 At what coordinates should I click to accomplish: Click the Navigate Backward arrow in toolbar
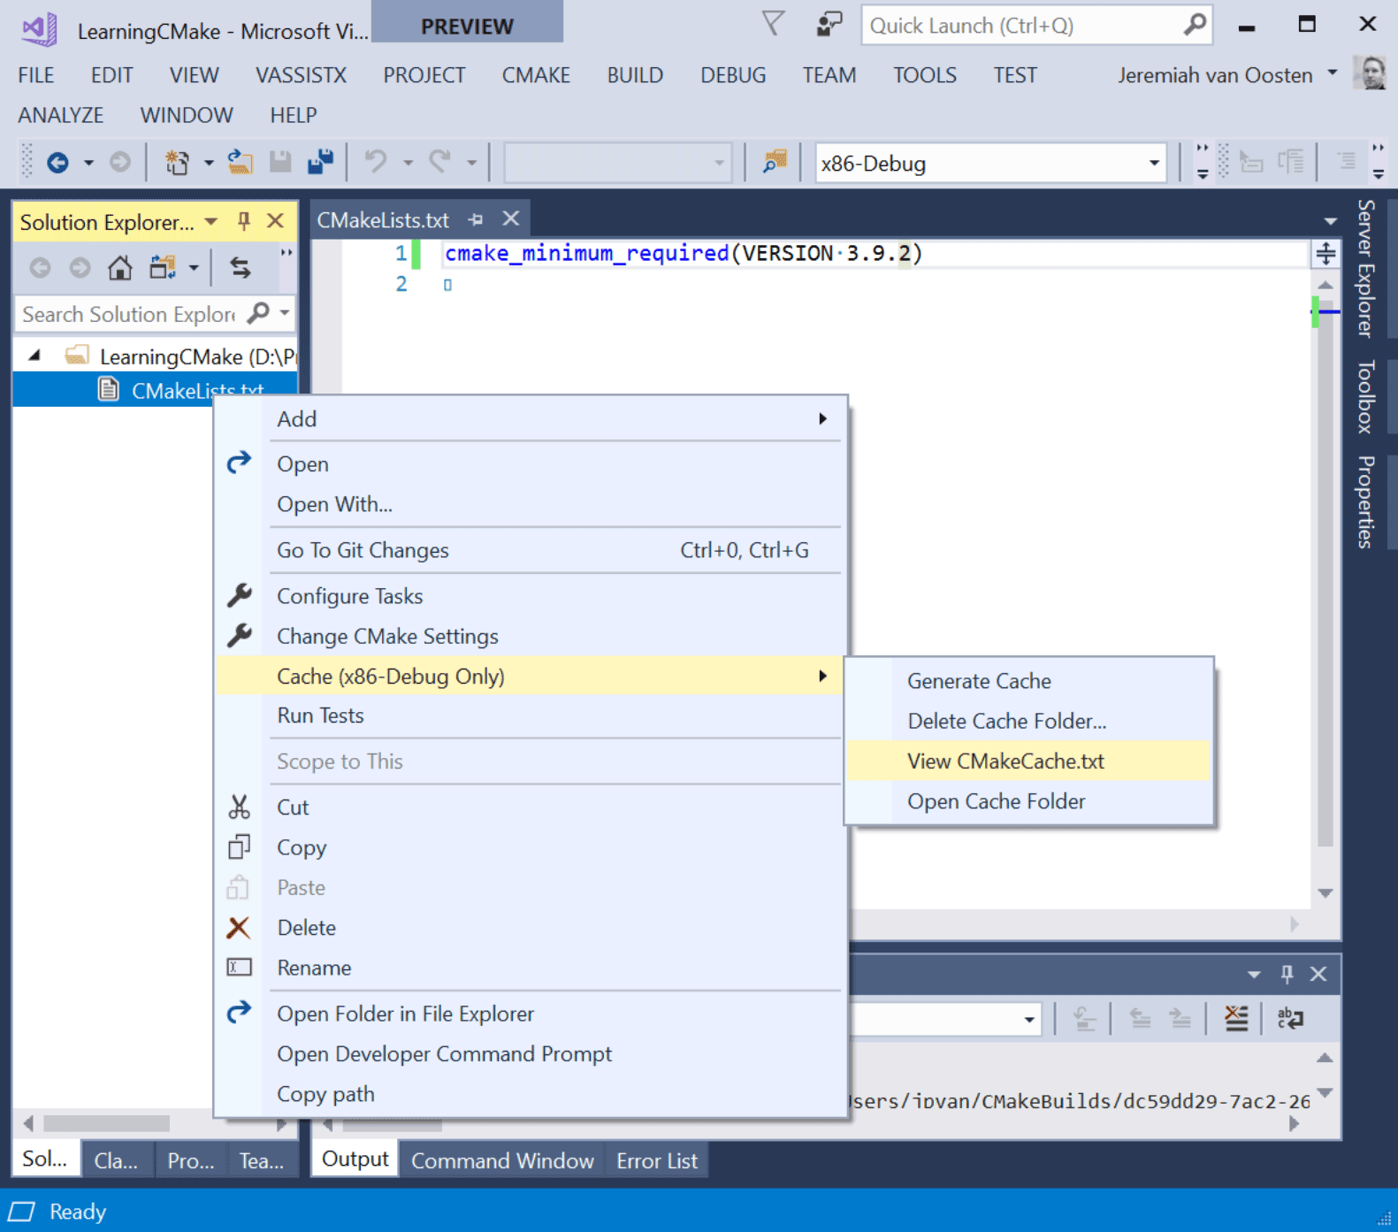(x=57, y=163)
